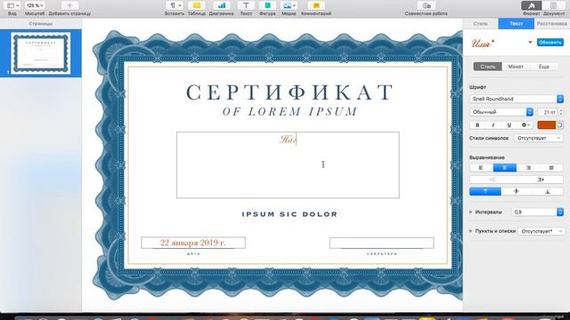Align text to bottom of box
This screenshot has height=320, width=570.
pos(548,192)
